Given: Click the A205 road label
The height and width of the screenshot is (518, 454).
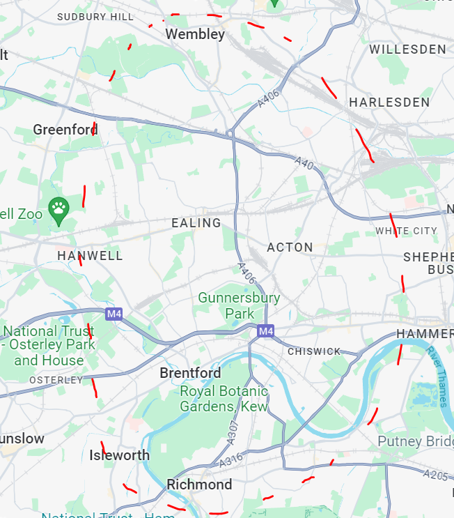Looking at the screenshot, I should click(x=435, y=475).
